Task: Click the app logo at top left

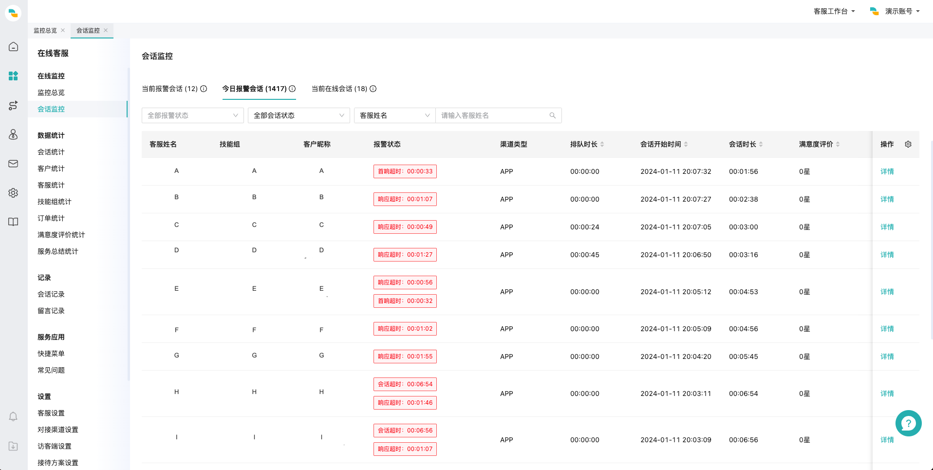Action: [x=13, y=13]
